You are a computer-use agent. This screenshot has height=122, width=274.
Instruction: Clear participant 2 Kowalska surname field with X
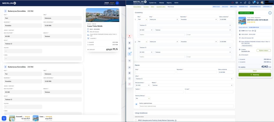tap(216, 41)
